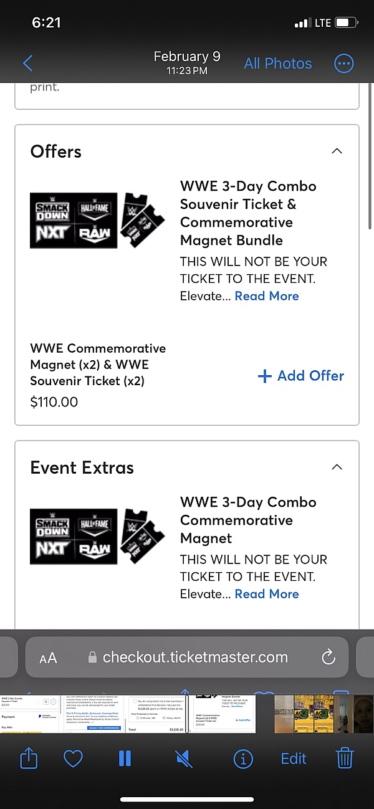The image size is (374, 809).
Task: Favorite the photo with the heart icon
Action: [73, 758]
